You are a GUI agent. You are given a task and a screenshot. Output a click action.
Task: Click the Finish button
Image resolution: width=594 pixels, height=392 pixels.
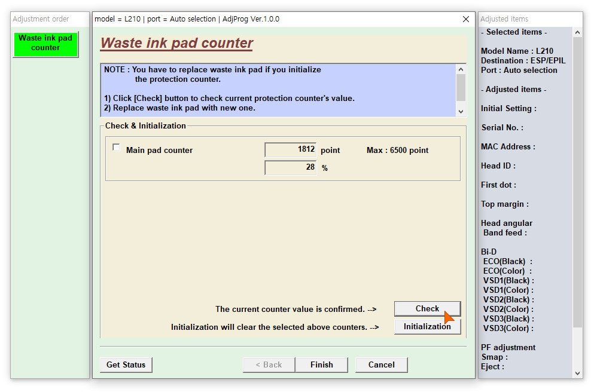[x=322, y=365]
